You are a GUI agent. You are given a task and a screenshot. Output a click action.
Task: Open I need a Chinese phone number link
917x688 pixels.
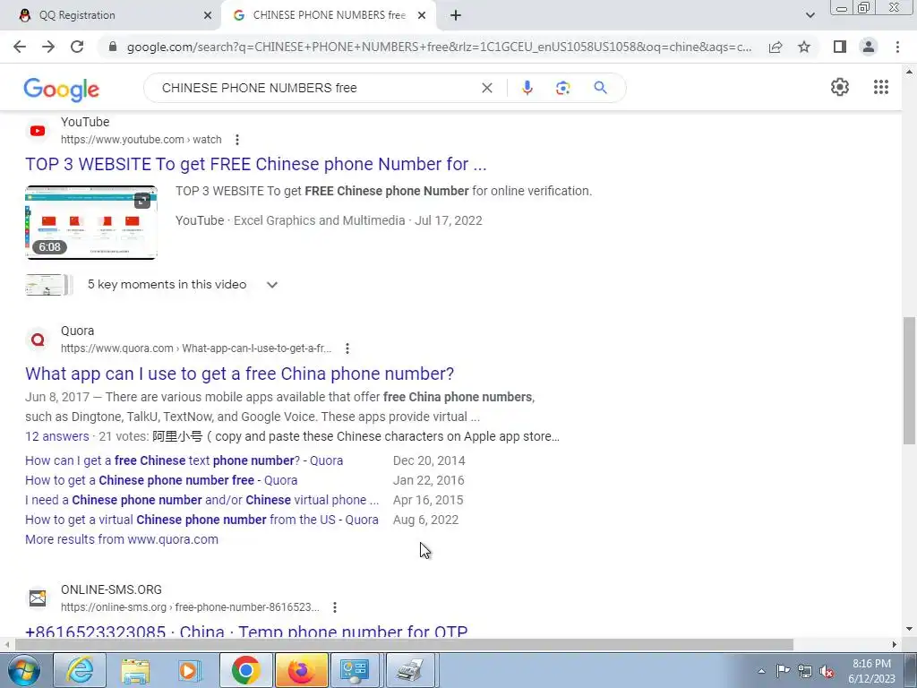pos(201,500)
